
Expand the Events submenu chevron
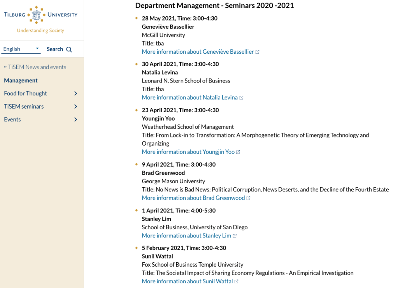tap(75, 119)
